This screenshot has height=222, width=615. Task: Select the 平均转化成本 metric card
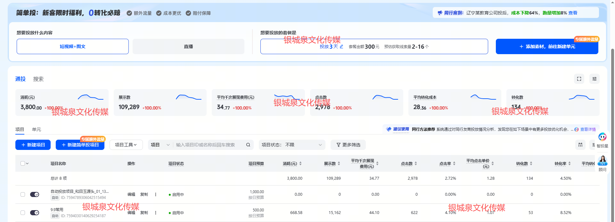455,103
